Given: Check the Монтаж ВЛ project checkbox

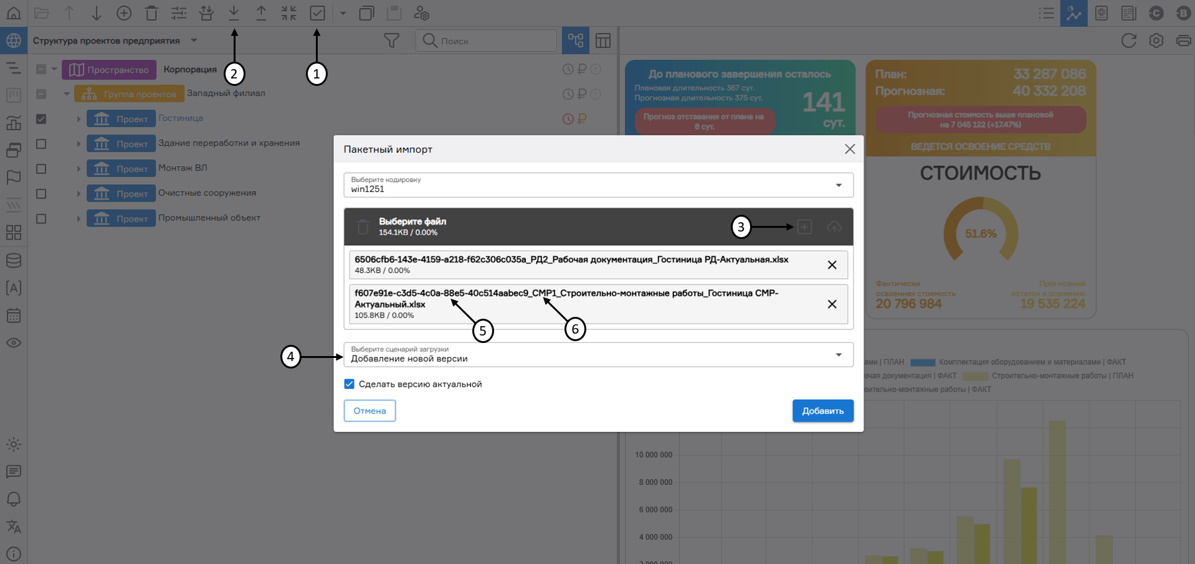Looking at the screenshot, I should pos(41,169).
